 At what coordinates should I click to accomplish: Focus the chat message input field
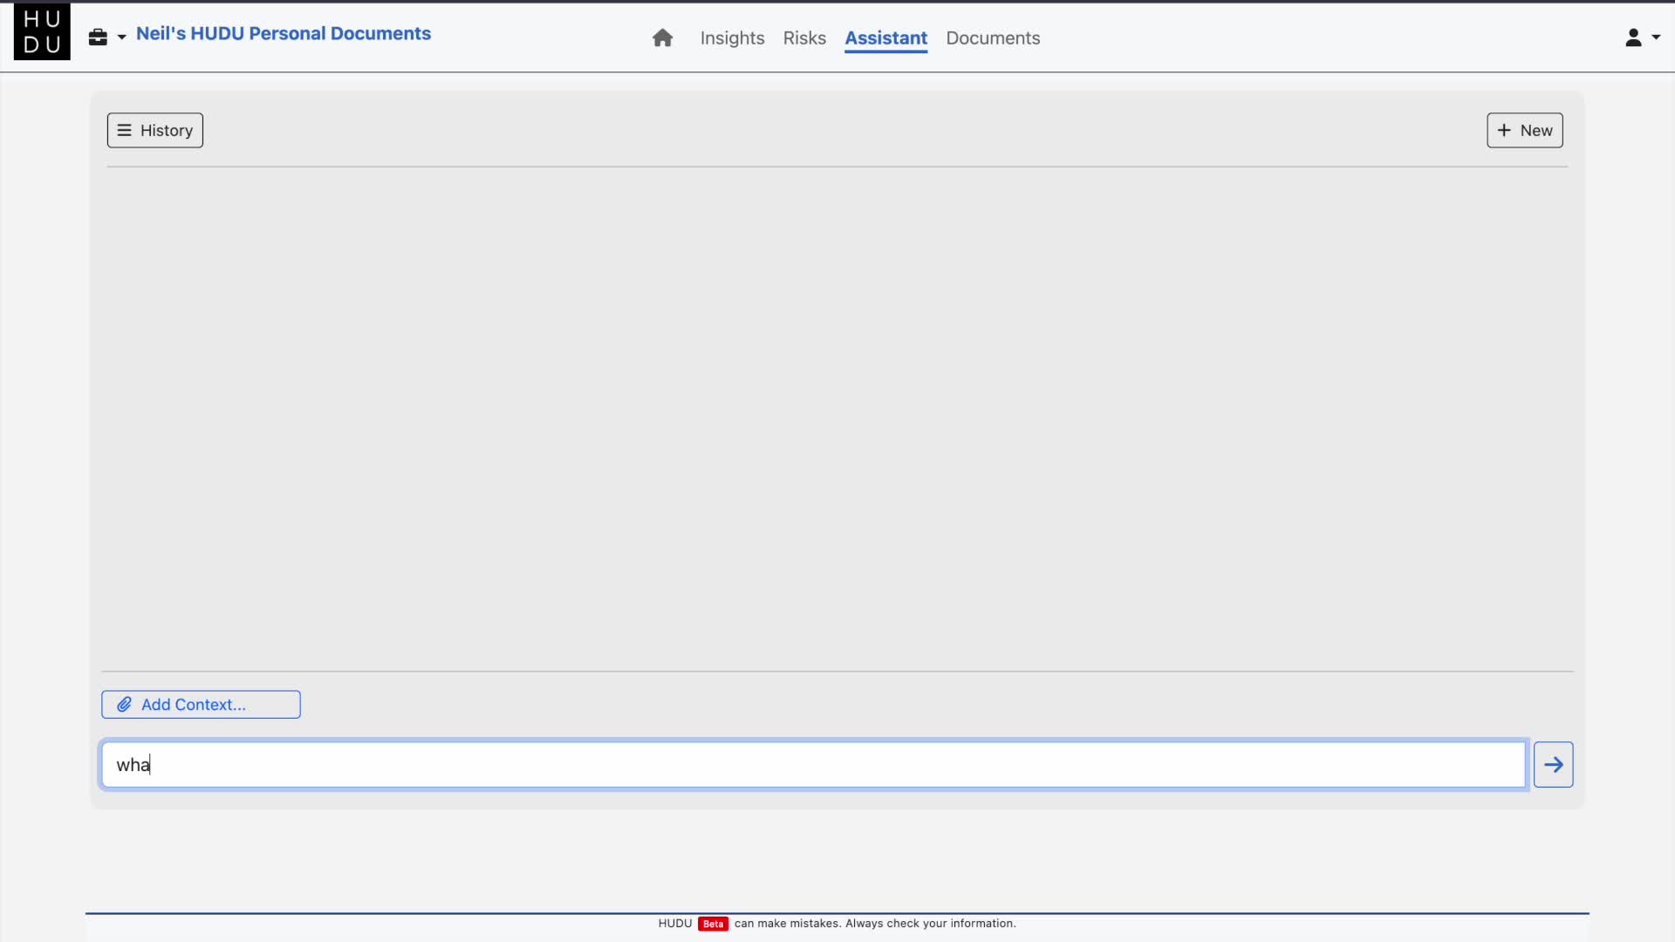pyautogui.click(x=813, y=765)
